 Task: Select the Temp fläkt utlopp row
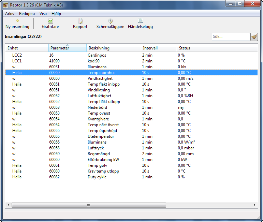(x=132, y=102)
